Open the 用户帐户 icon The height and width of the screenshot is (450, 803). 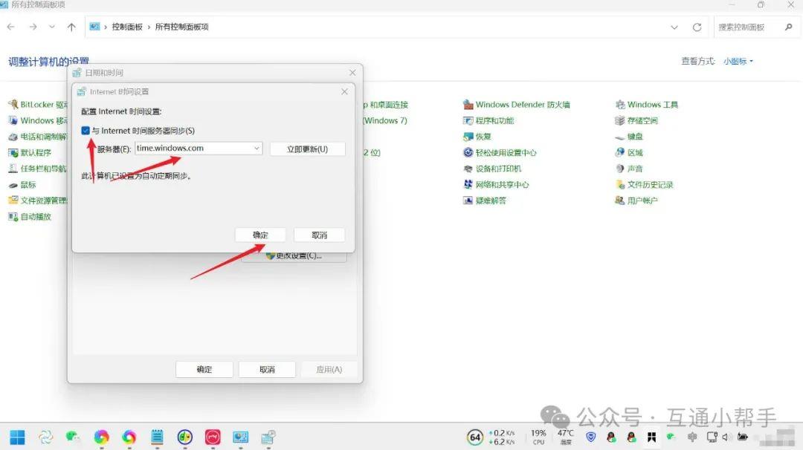(620, 200)
